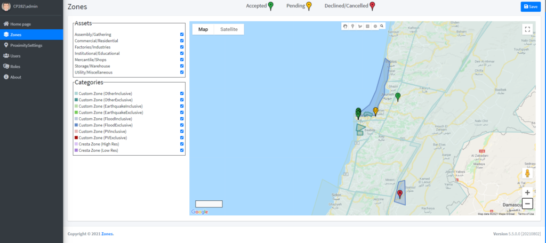Switch to Satellite map view

(x=229, y=29)
